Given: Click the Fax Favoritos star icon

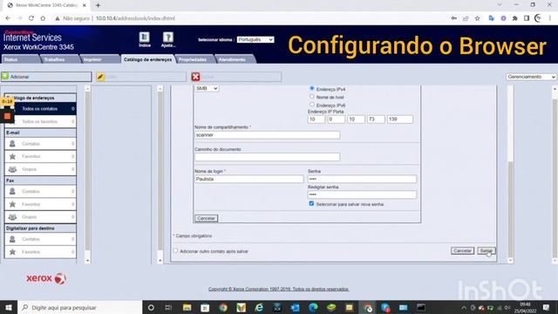Looking at the screenshot, I should coord(12,204).
